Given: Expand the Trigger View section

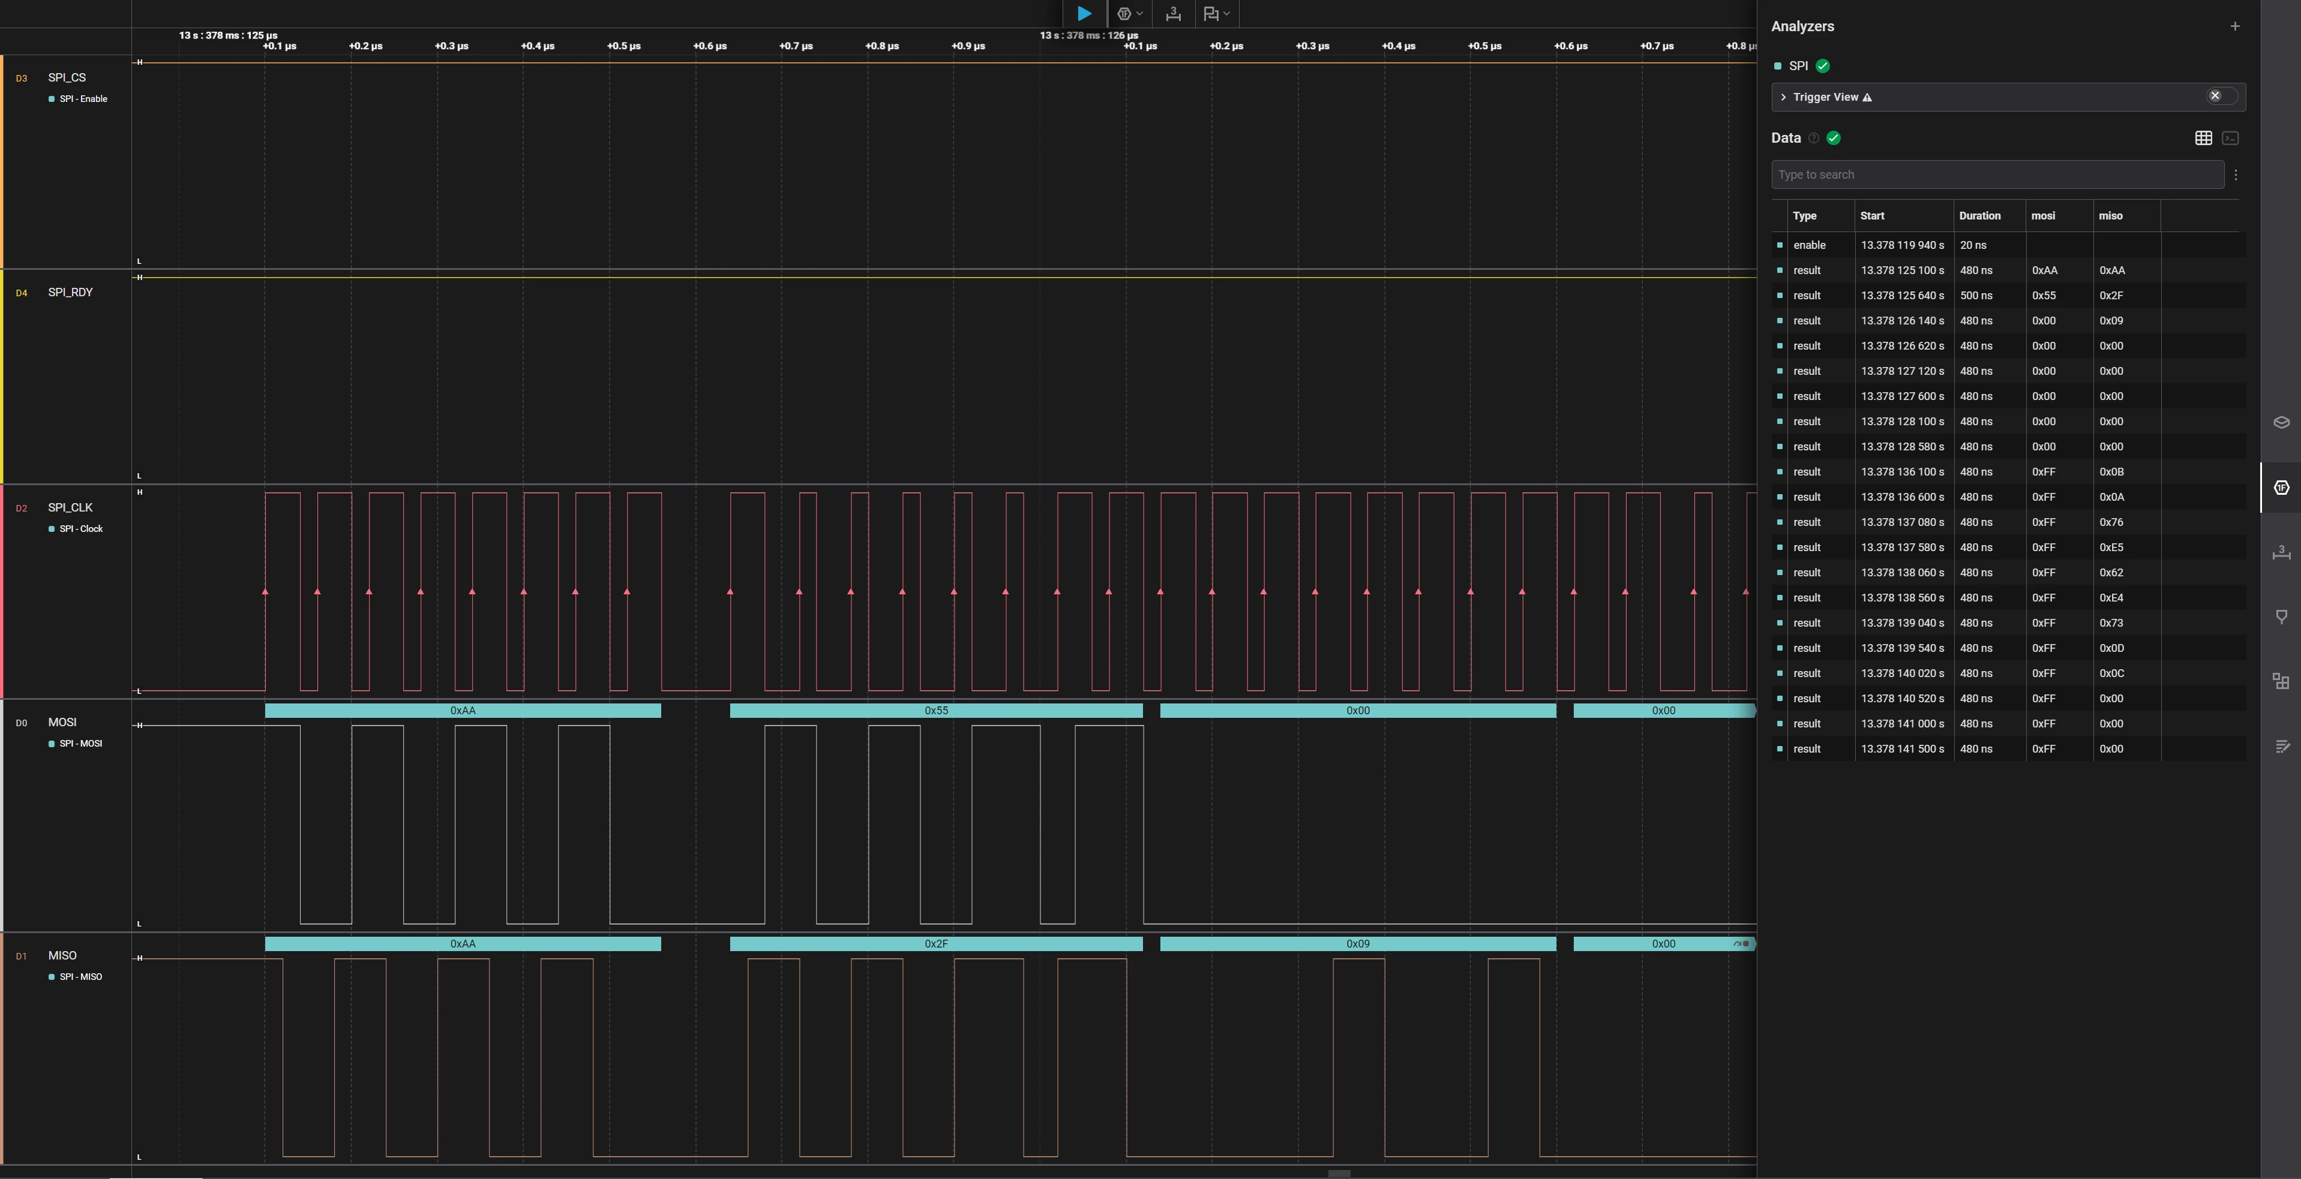Looking at the screenshot, I should (1784, 97).
